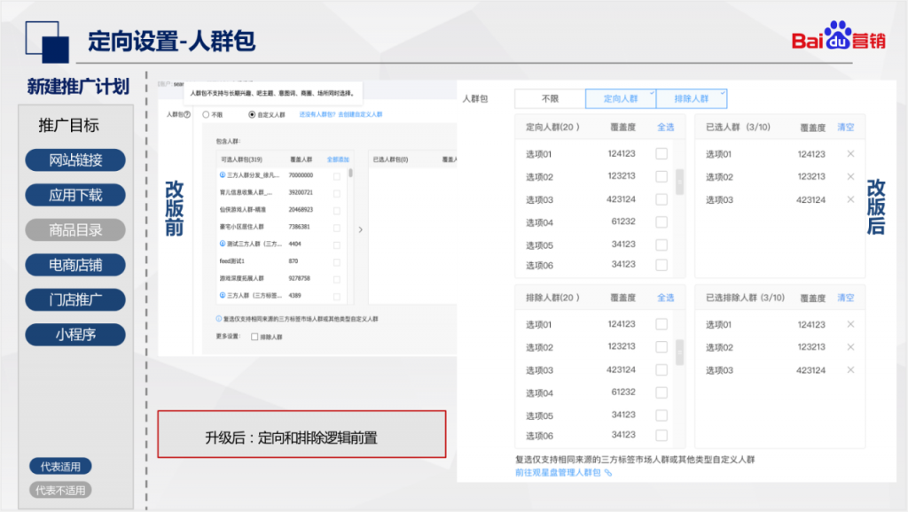Click the info icon before the 复选仅支持 note
Screen dimensions: 908x512
tap(219, 319)
